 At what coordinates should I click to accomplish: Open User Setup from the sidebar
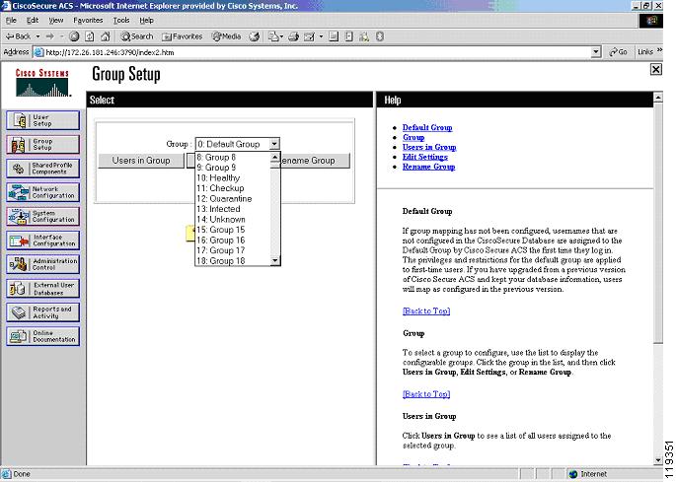click(x=42, y=120)
